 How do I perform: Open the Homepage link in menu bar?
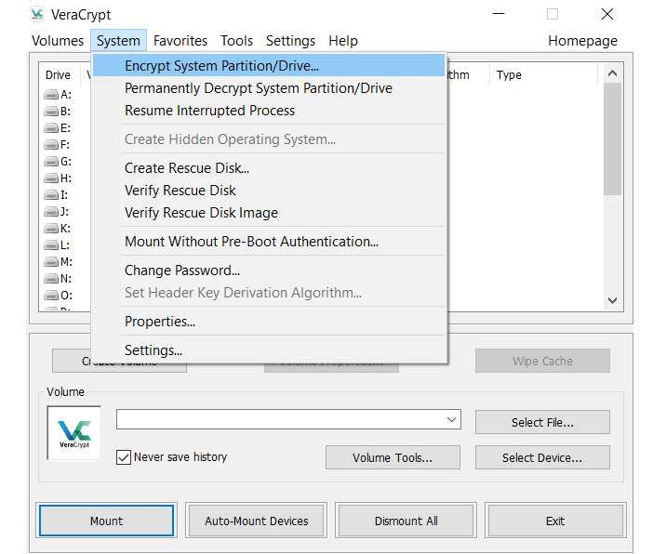tap(582, 41)
